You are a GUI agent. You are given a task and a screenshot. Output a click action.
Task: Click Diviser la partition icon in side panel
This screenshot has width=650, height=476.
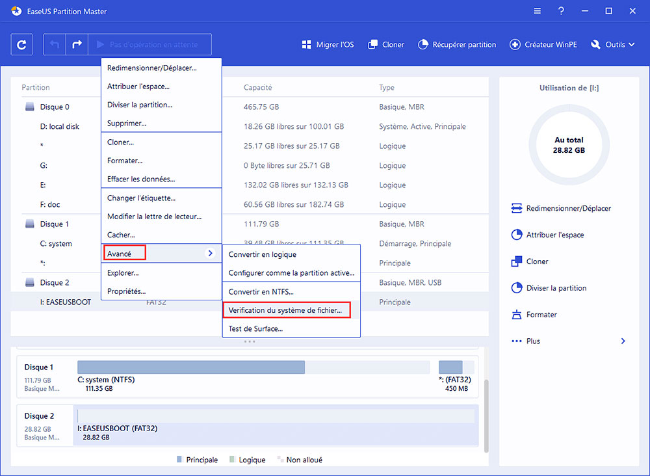coord(517,288)
